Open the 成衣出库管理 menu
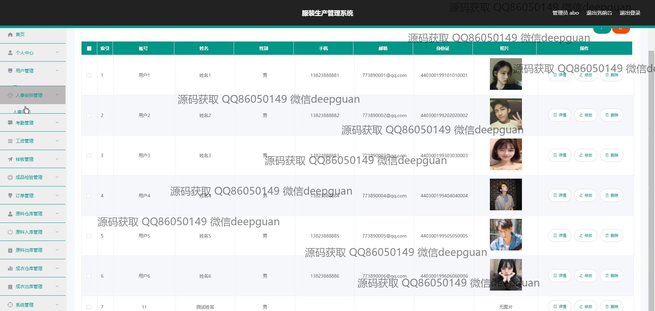The width and height of the screenshot is (655, 311). coord(33,287)
